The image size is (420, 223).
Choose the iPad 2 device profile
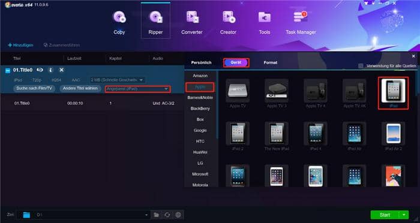(x=238, y=136)
